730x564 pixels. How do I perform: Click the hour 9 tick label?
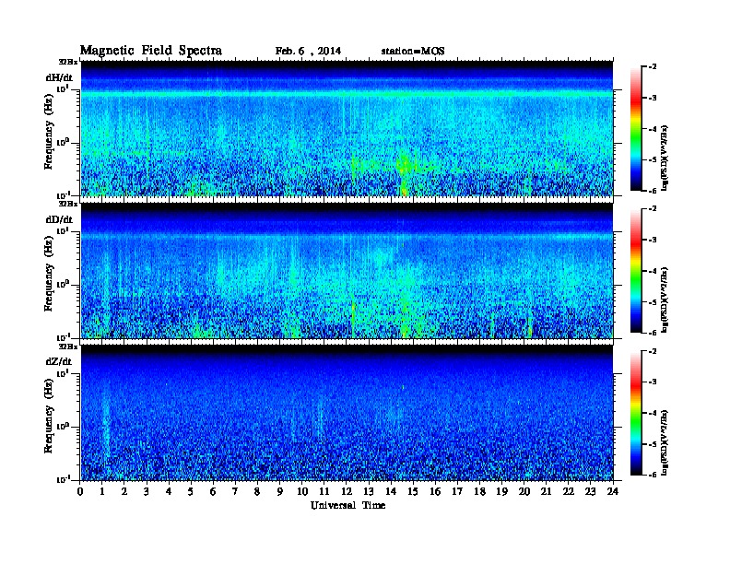point(280,491)
